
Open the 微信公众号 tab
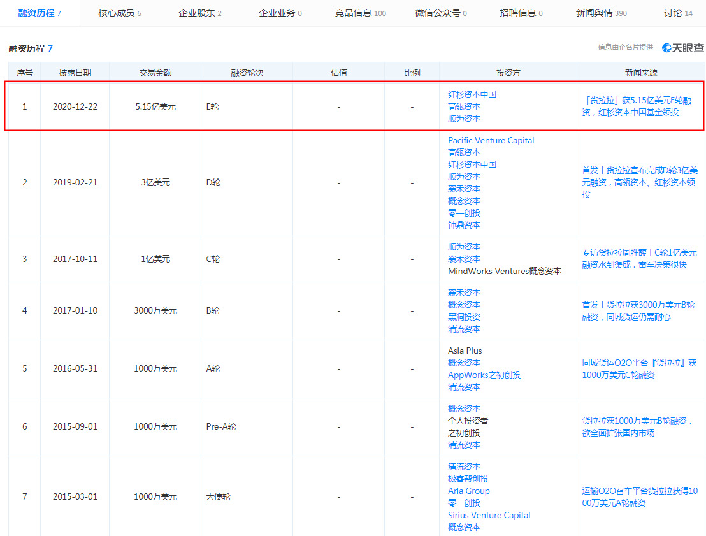(x=441, y=13)
